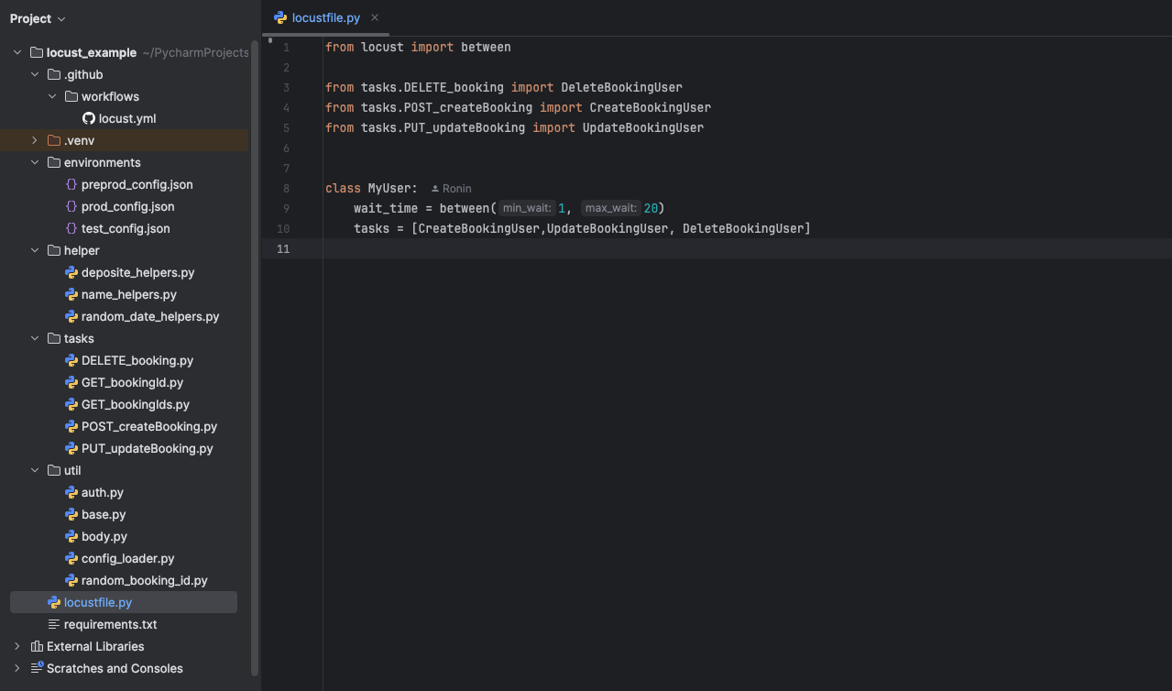Click the max_wait inlay hint value 20

coord(652,208)
